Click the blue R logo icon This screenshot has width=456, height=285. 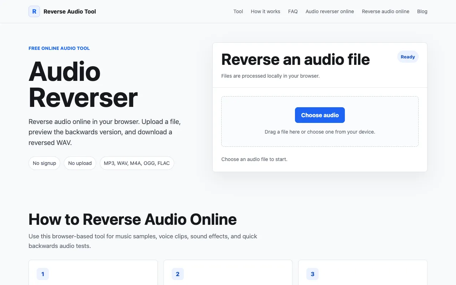coord(34,11)
